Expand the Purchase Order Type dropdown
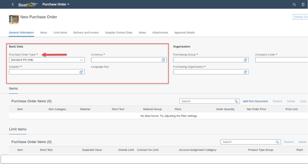This screenshot has width=308, height=164. pos(81,60)
